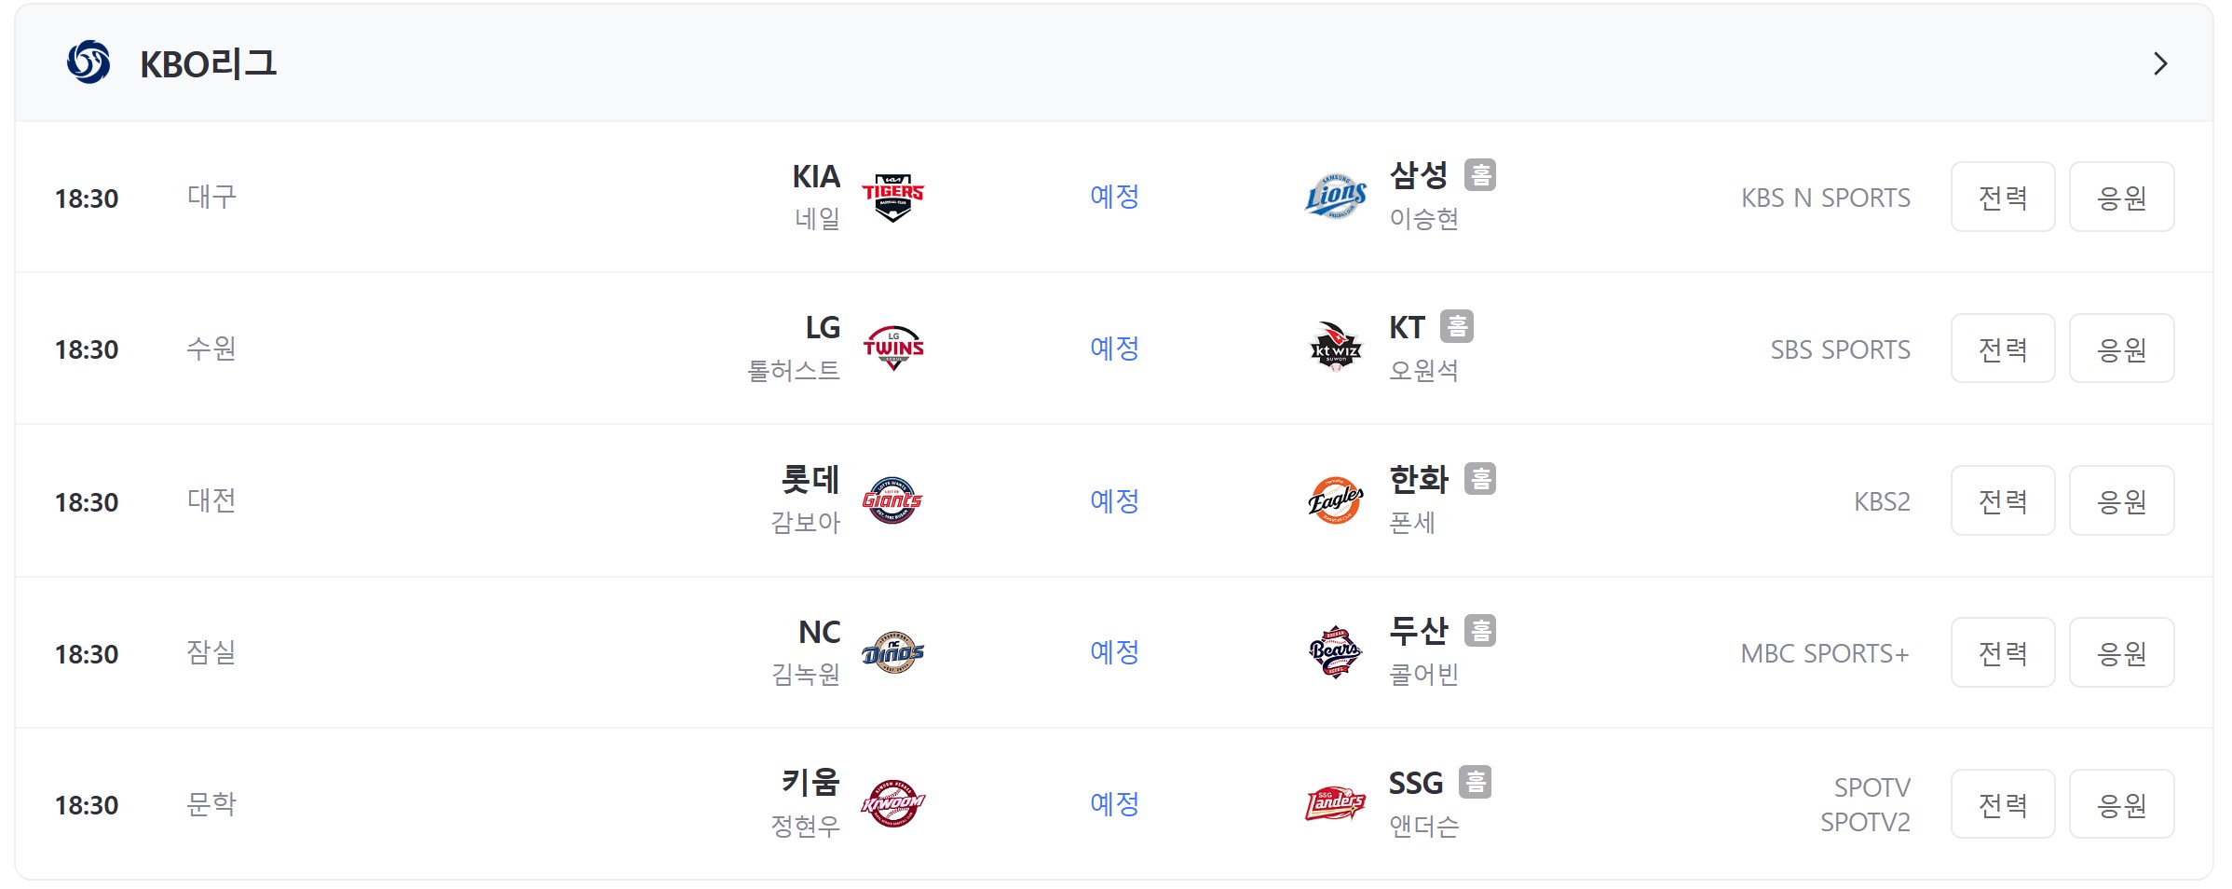Open 전력 for the 롯데 vs 한화 game
The height and width of the screenshot is (889, 2232).
(x=2003, y=500)
